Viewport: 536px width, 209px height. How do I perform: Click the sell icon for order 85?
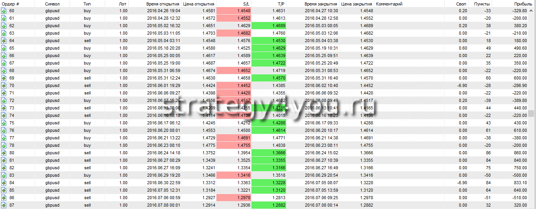pos(4,190)
